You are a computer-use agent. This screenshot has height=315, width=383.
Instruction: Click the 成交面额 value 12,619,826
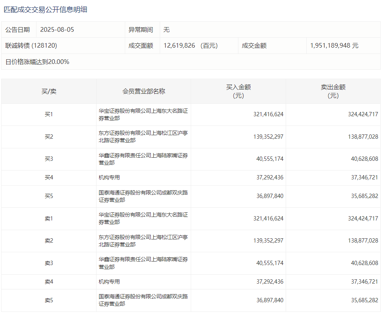[179, 46]
